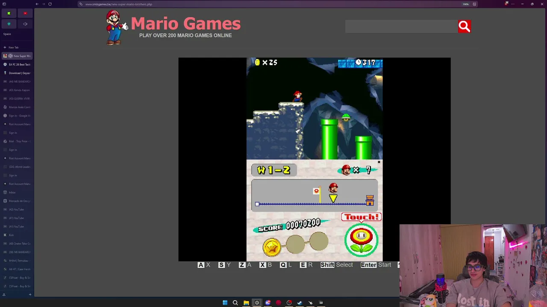Image resolution: width=547 pixels, height=307 pixels.
Task: Click the Mario Games site title
Action: [185, 24]
